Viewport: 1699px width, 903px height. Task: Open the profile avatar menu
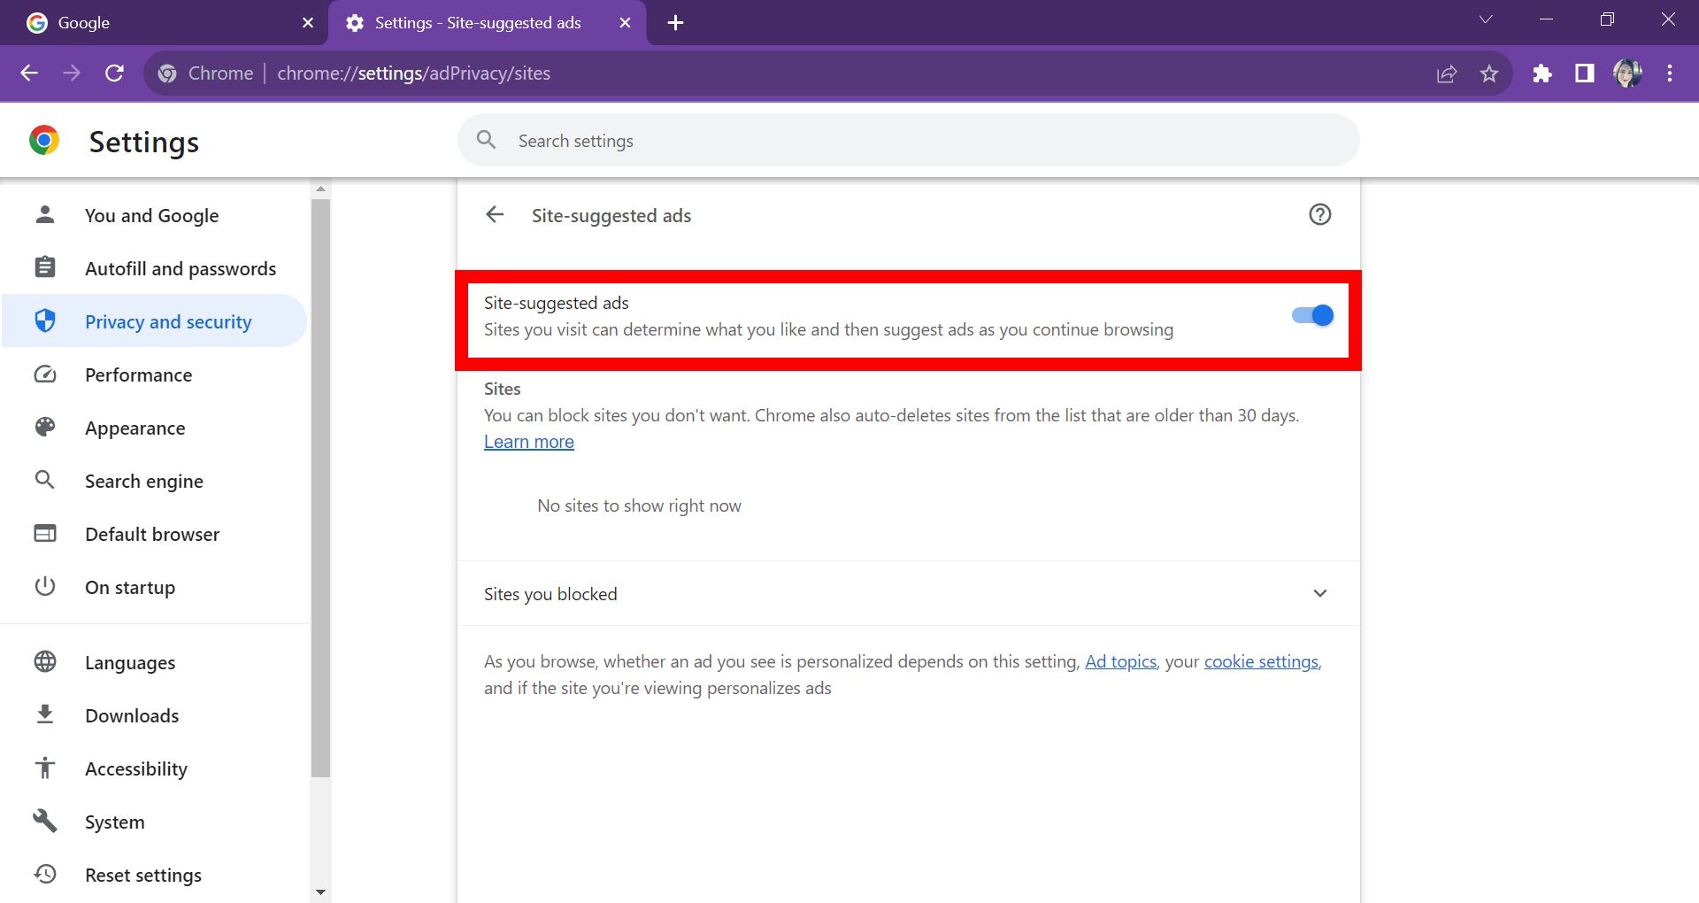point(1627,73)
